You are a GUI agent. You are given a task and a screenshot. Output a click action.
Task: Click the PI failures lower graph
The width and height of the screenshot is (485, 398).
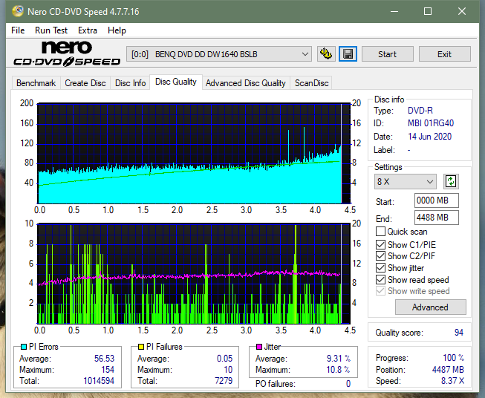194,274
